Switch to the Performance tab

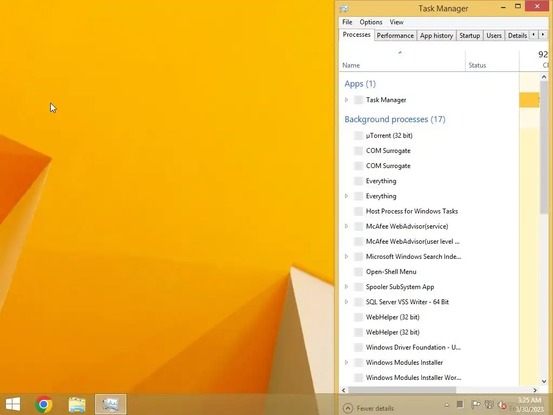395,36
